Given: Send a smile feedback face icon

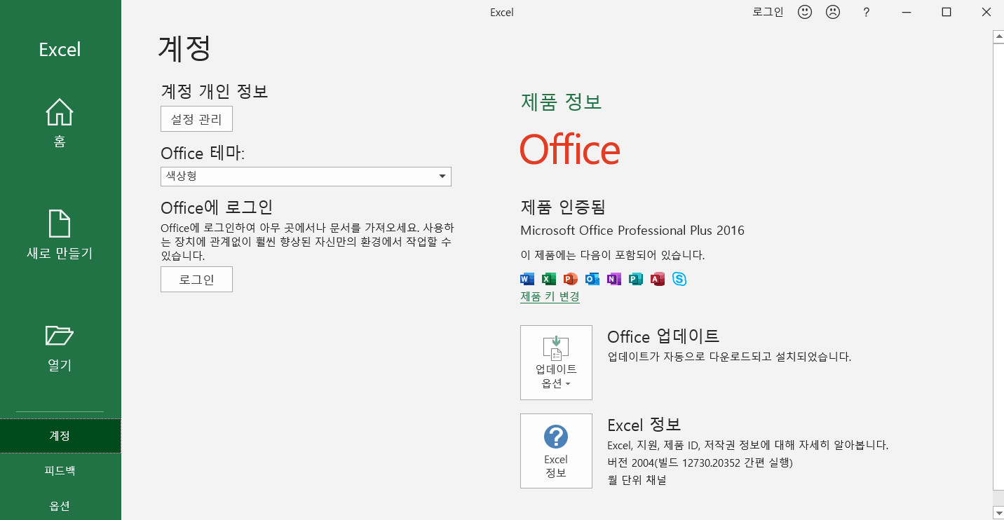Looking at the screenshot, I should [805, 12].
